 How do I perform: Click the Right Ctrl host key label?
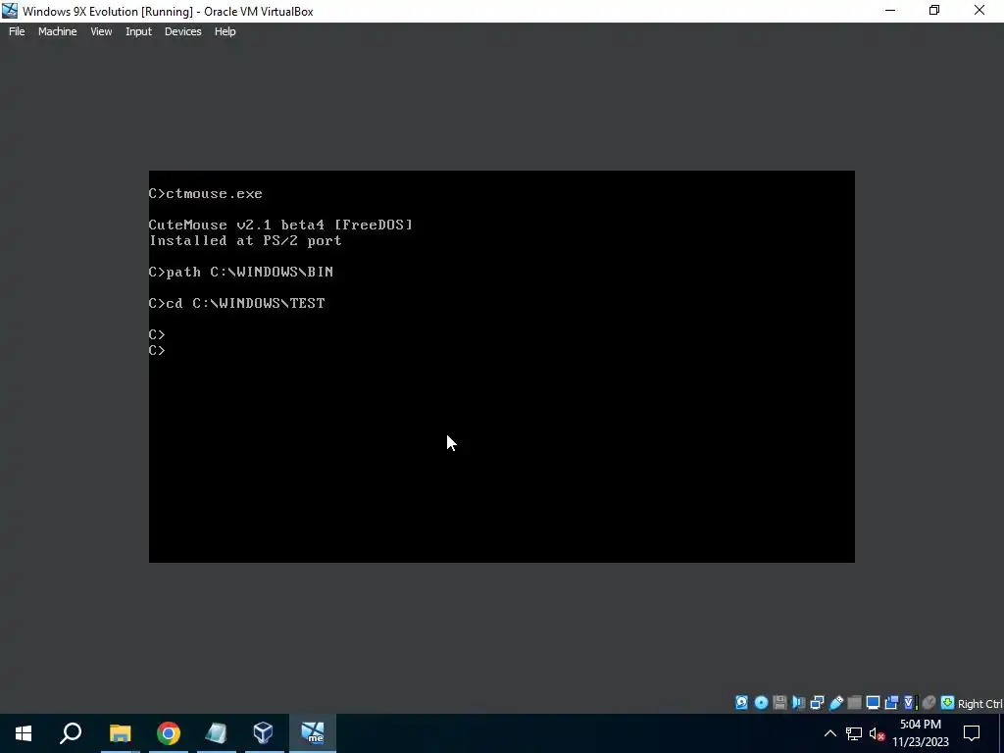980,704
